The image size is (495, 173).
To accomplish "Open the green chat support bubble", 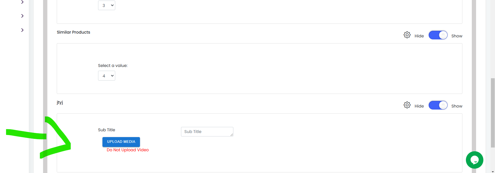I will (474, 160).
